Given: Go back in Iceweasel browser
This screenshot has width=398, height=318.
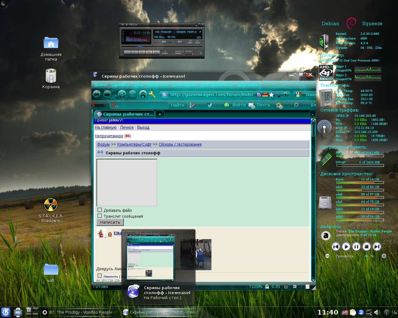Looking at the screenshot, I should (96, 94).
